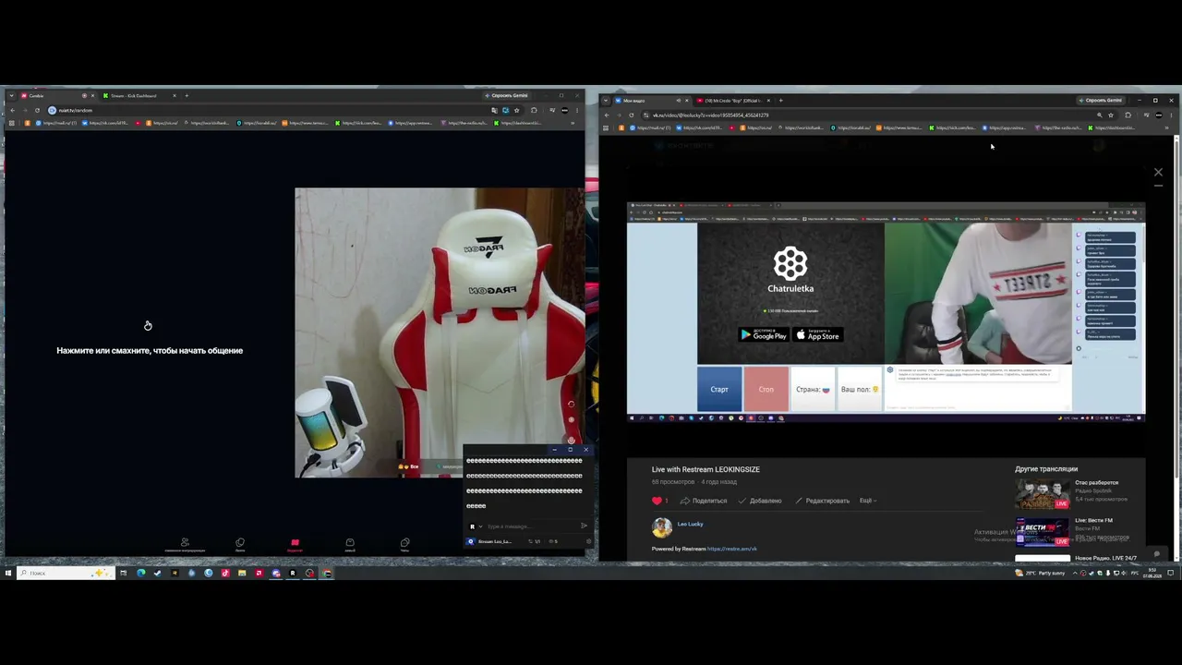Image resolution: width=1182 pixels, height=665 pixels.
Task: Open the weather widget in the taskbar
Action: click(x=1040, y=574)
